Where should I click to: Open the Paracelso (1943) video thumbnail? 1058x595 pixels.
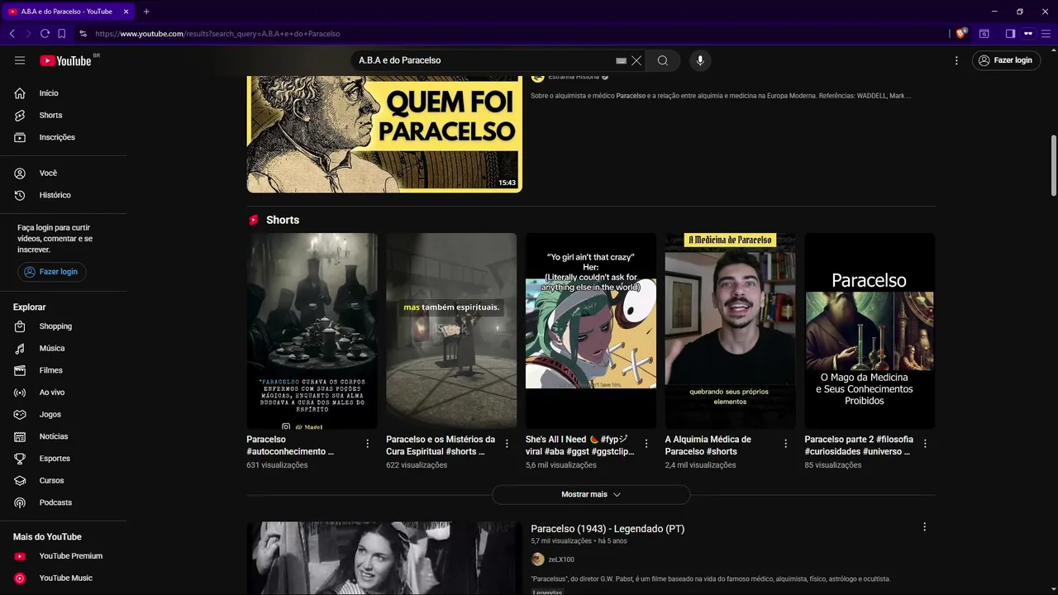coord(384,558)
